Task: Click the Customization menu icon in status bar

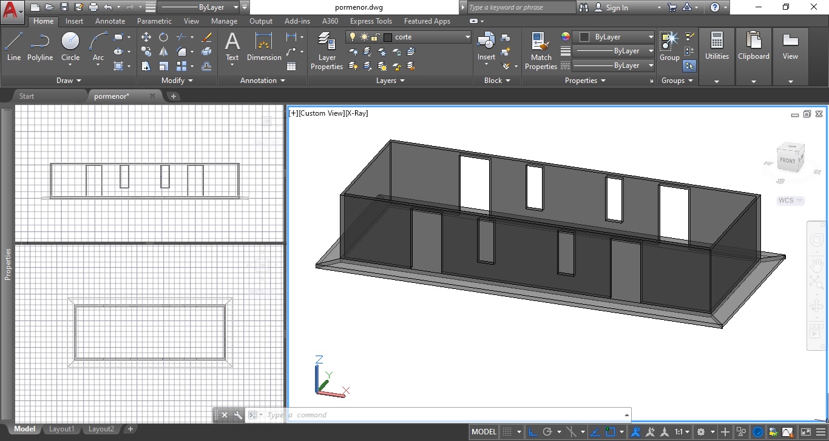Action: (821, 432)
